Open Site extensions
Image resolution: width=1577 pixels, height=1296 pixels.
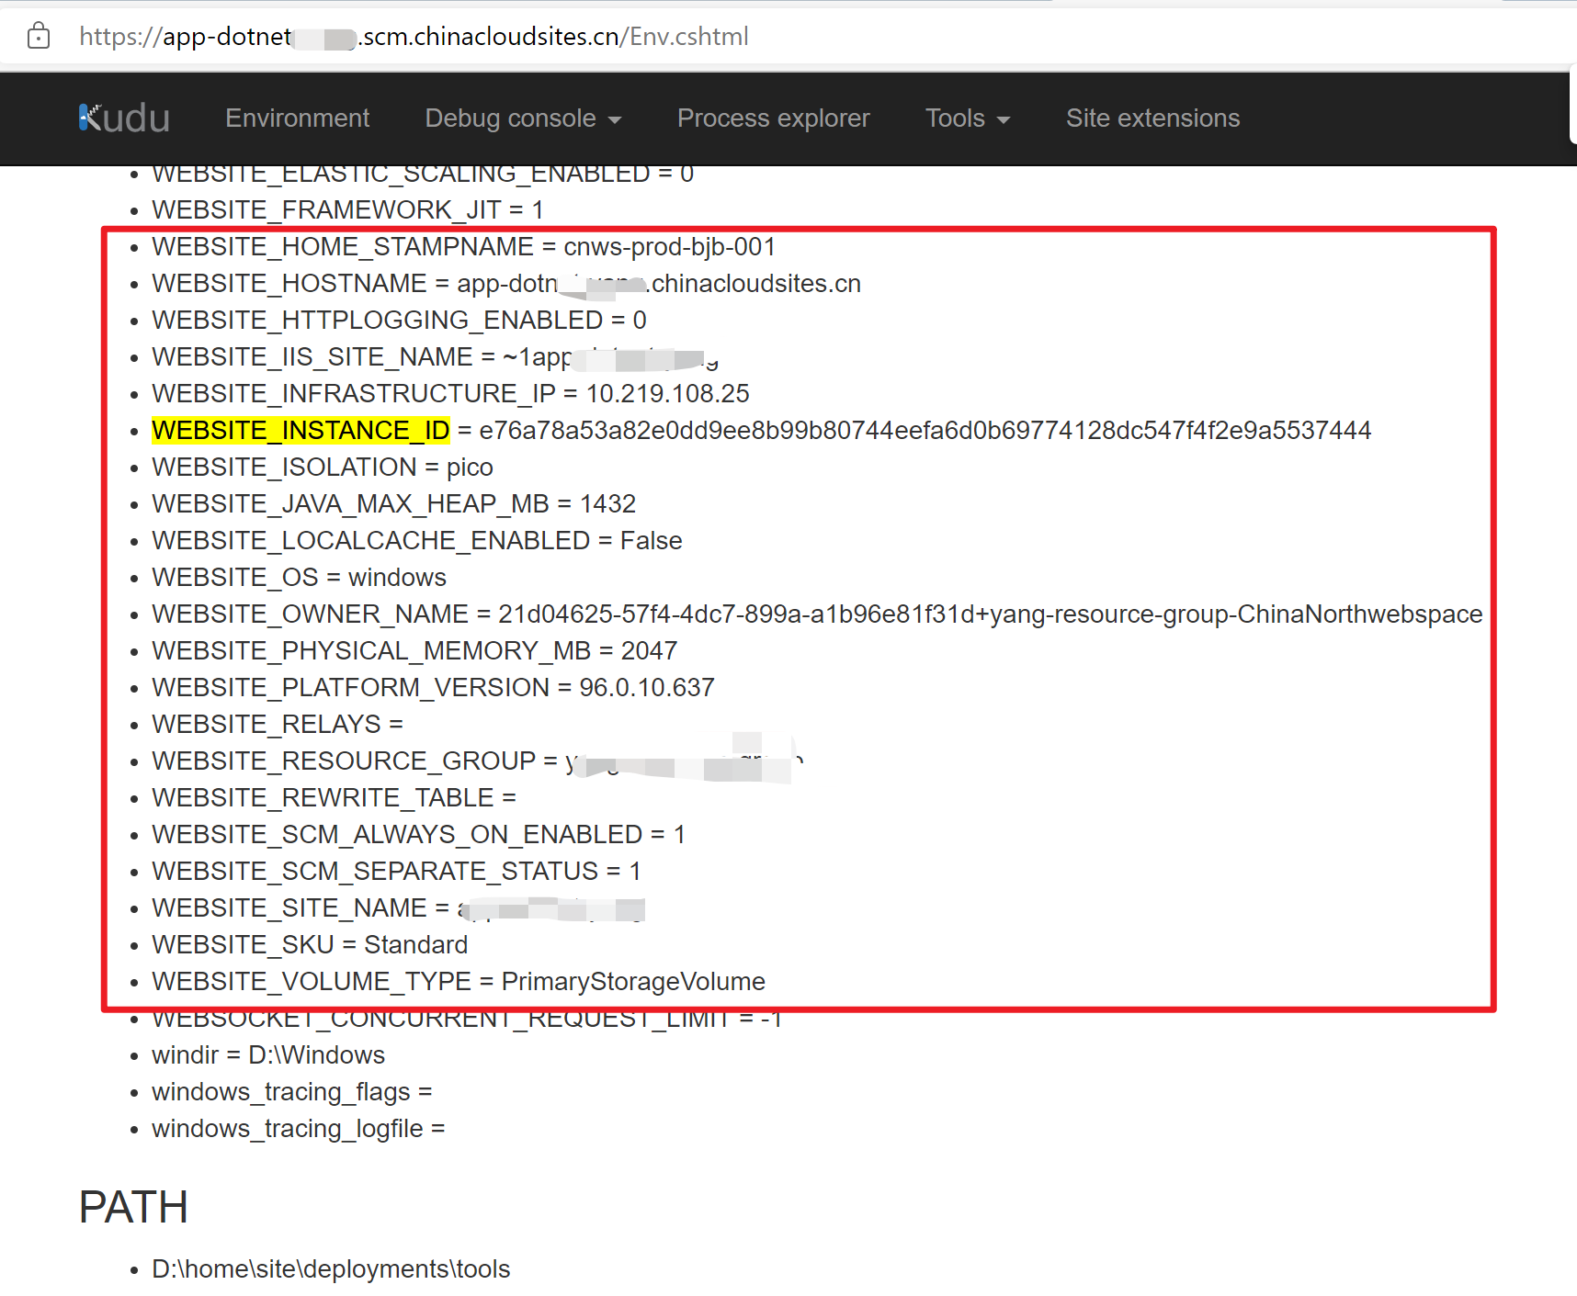(x=1152, y=118)
